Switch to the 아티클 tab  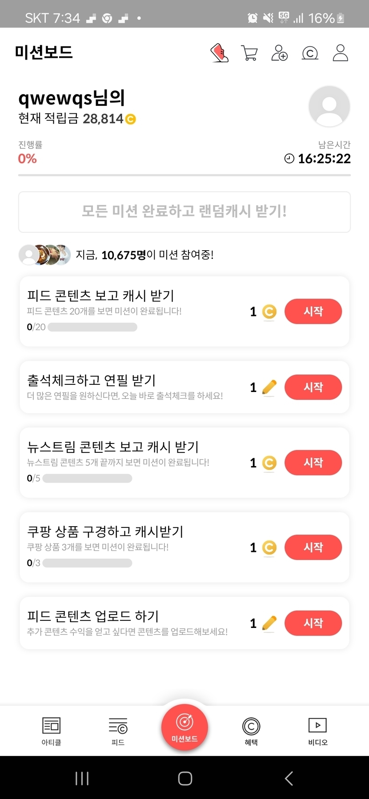tap(51, 731)
